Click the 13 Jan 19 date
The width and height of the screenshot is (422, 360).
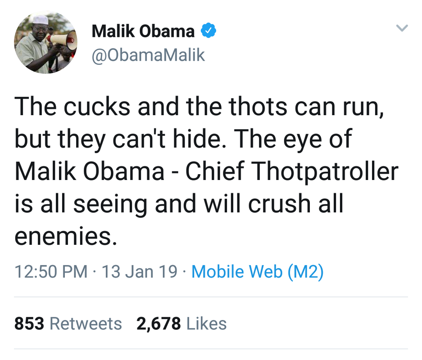click(140, 271)
